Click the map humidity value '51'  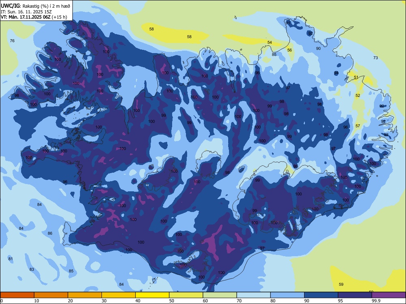pyautogui.click(x=356, y=77)
